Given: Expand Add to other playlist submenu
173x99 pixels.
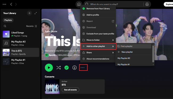Looking at the screenshot, I should (98, 46).
